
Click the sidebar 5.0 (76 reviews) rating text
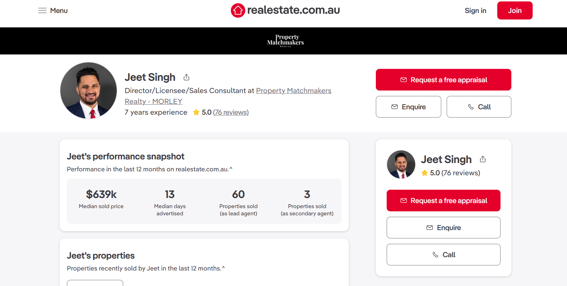455,173
